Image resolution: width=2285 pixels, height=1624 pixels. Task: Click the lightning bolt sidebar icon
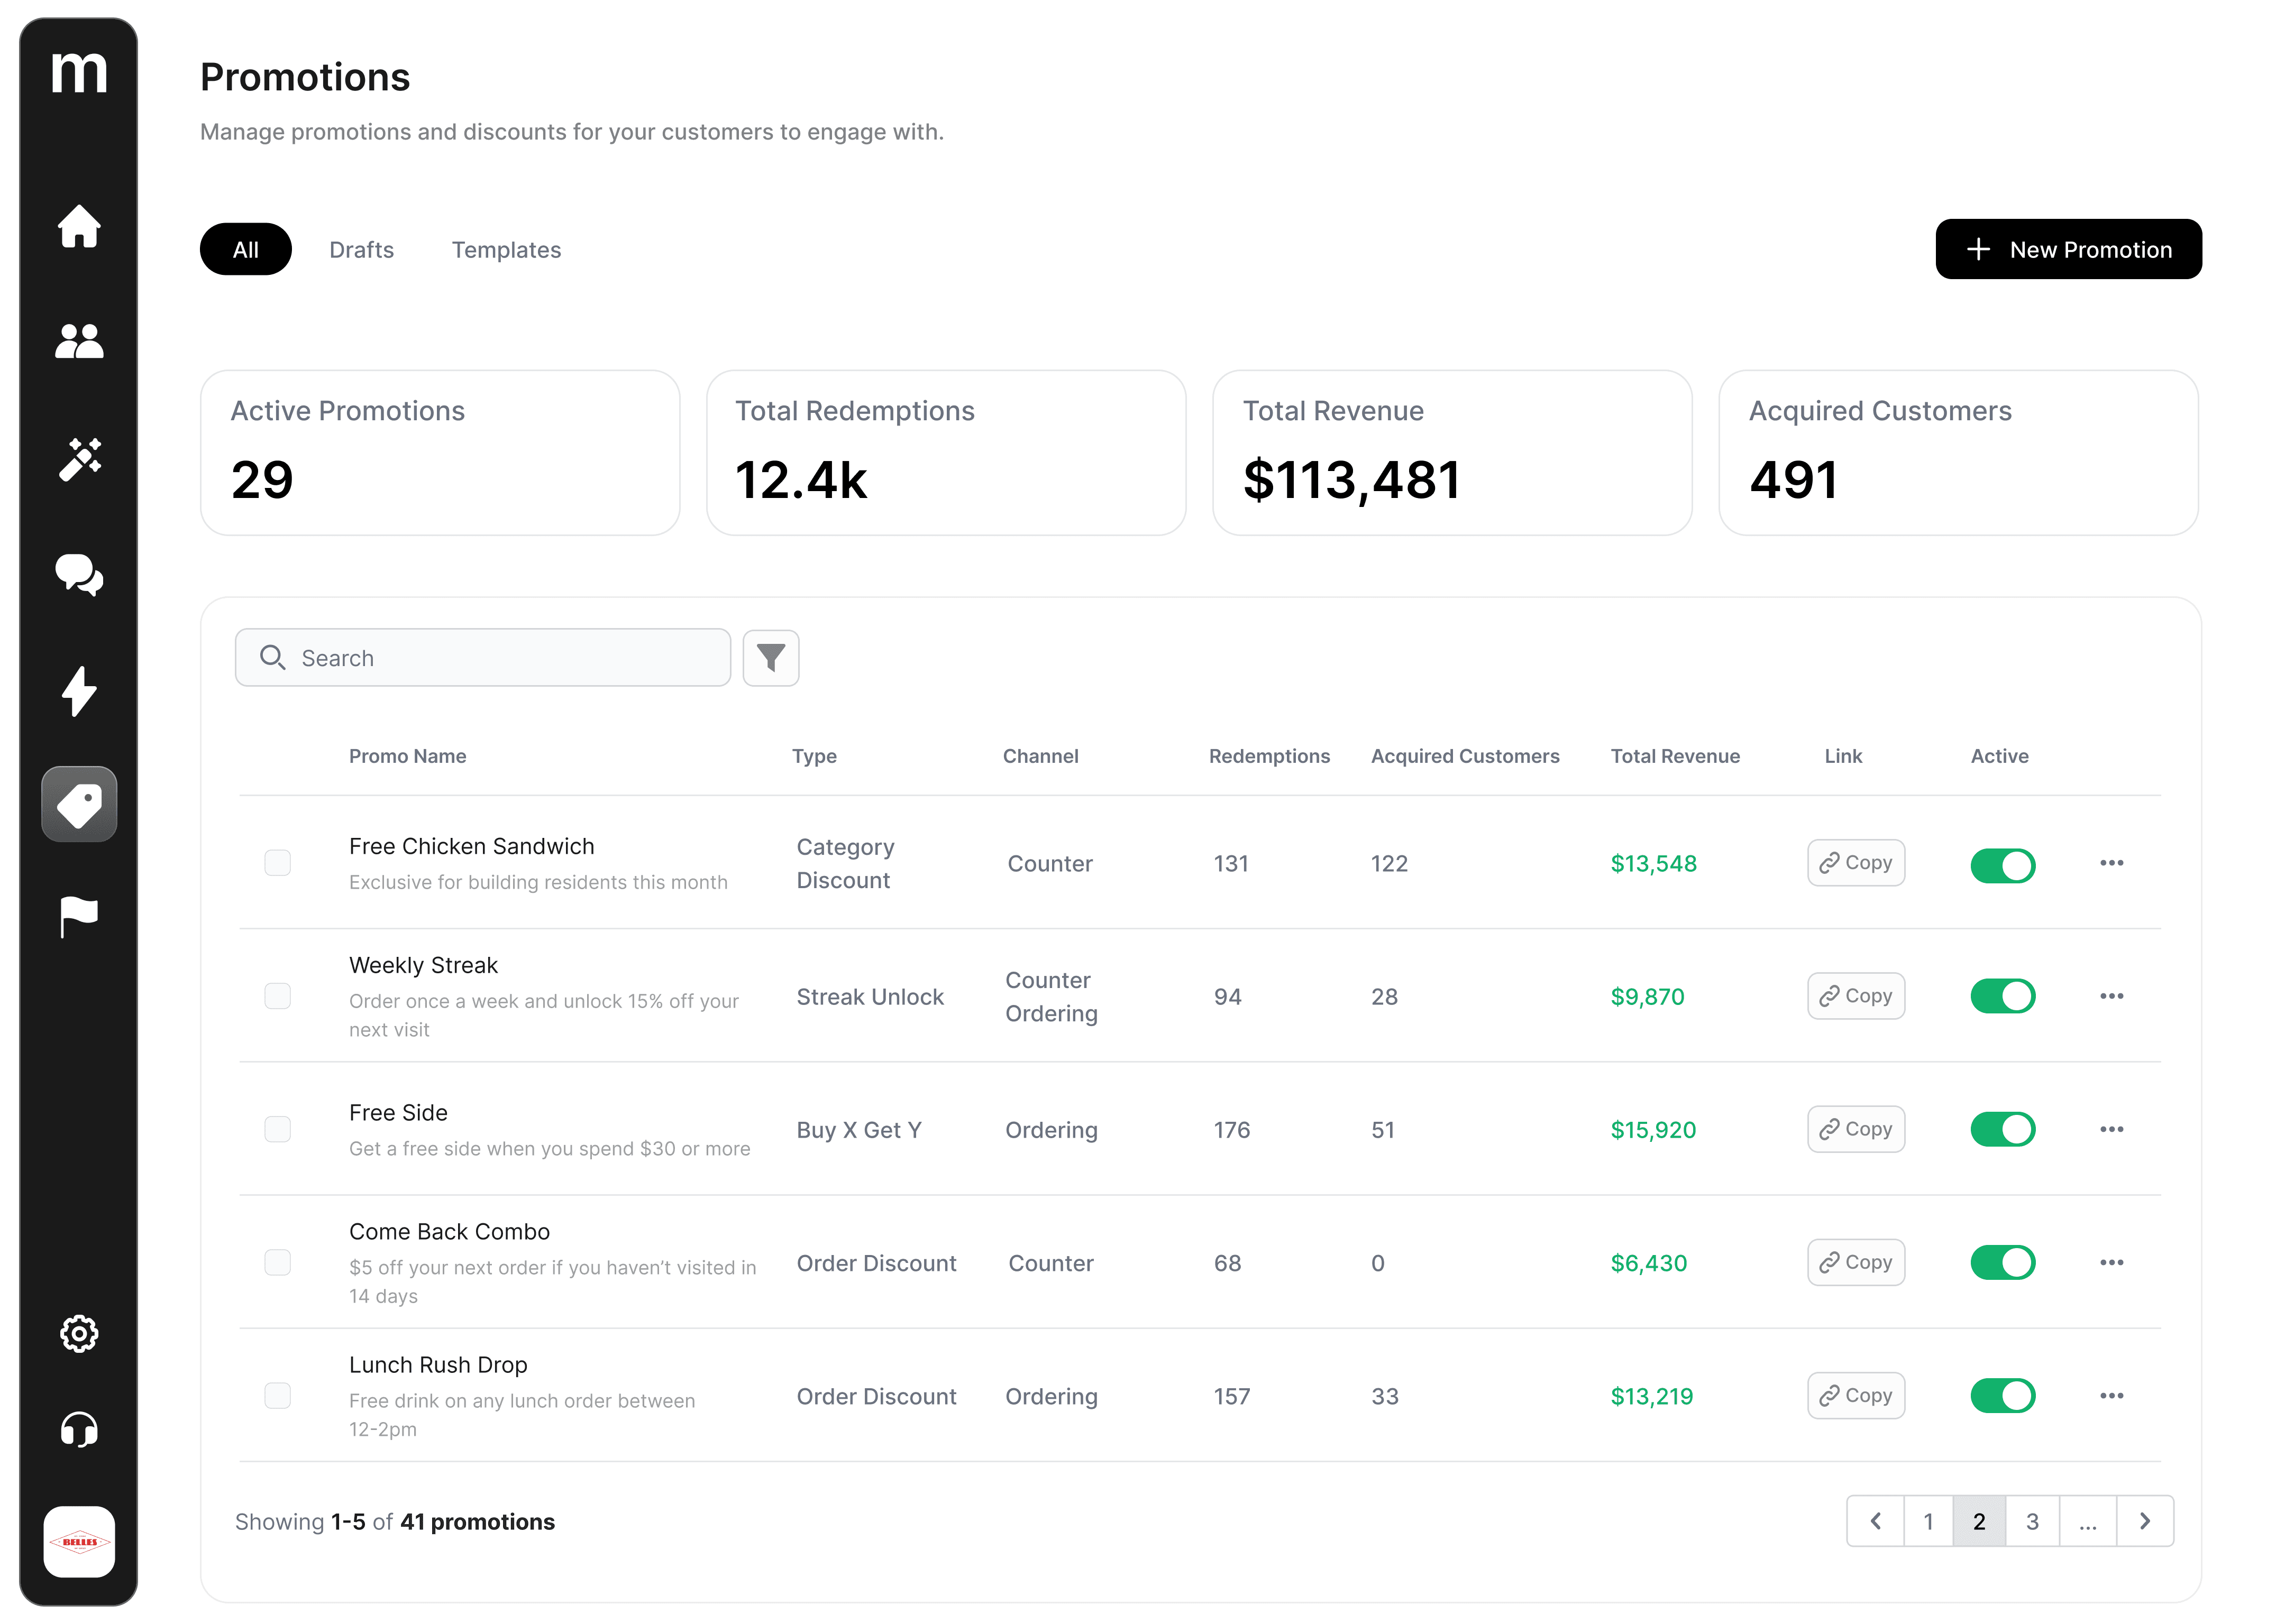pyautogui.click(x=79, y=691)
